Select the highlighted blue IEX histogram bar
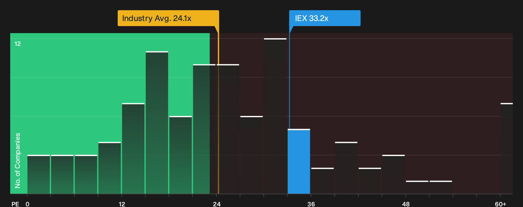The height and width of the screenshot is (207, 523). click(x=299, y=161)
